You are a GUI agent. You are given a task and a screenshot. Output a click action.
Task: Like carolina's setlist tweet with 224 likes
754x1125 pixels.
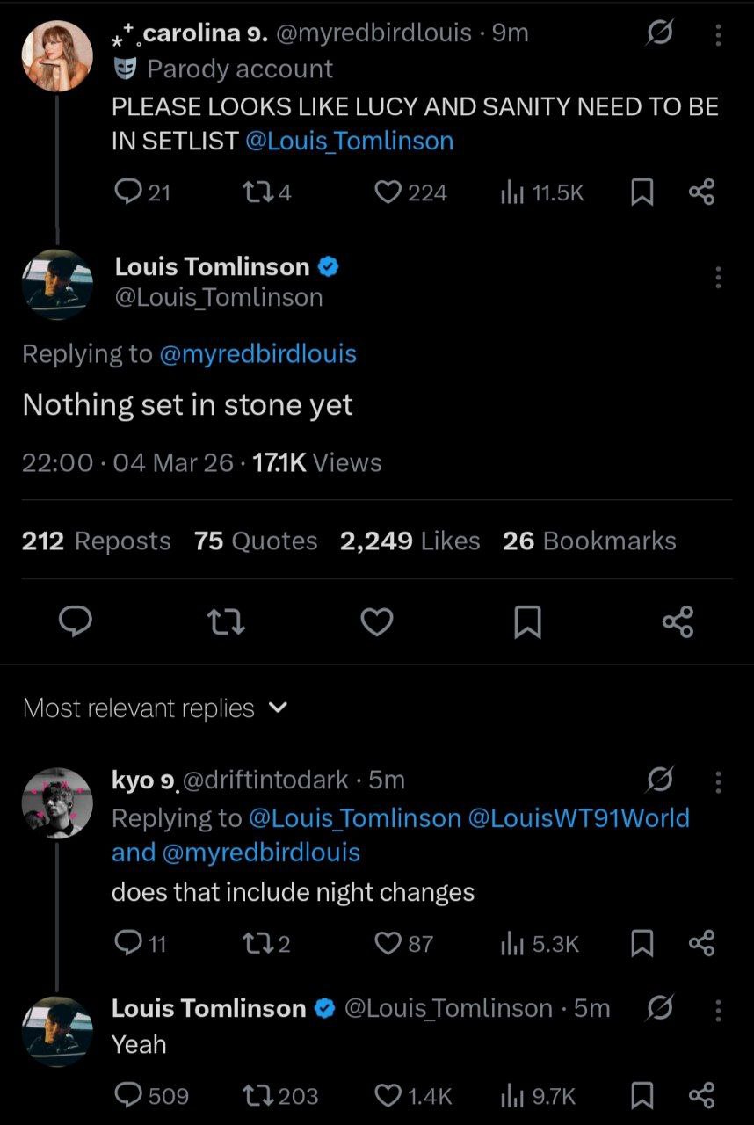coord(388,192)
